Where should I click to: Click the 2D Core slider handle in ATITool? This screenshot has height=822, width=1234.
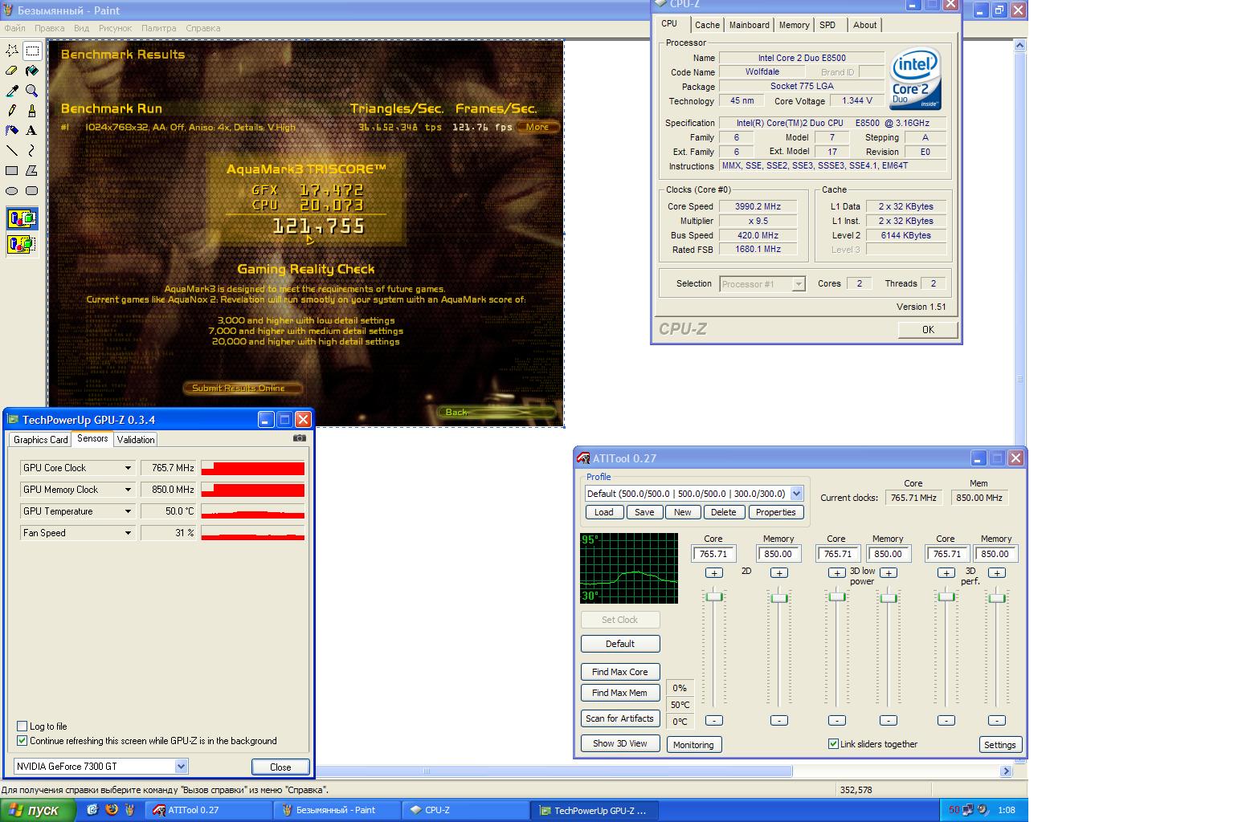click(x=713, y=596)
